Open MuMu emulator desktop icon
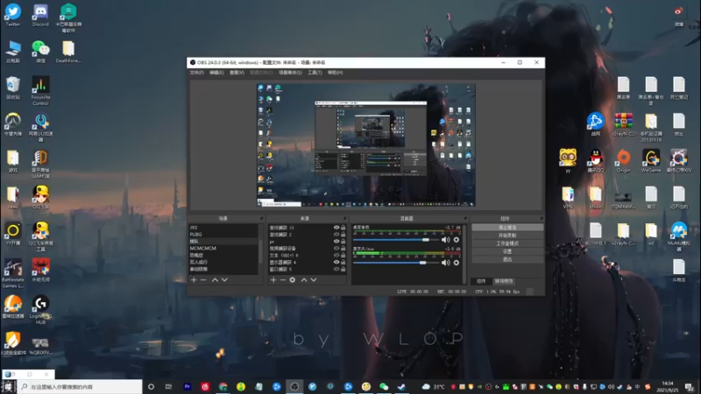 [x=678, y=236]
